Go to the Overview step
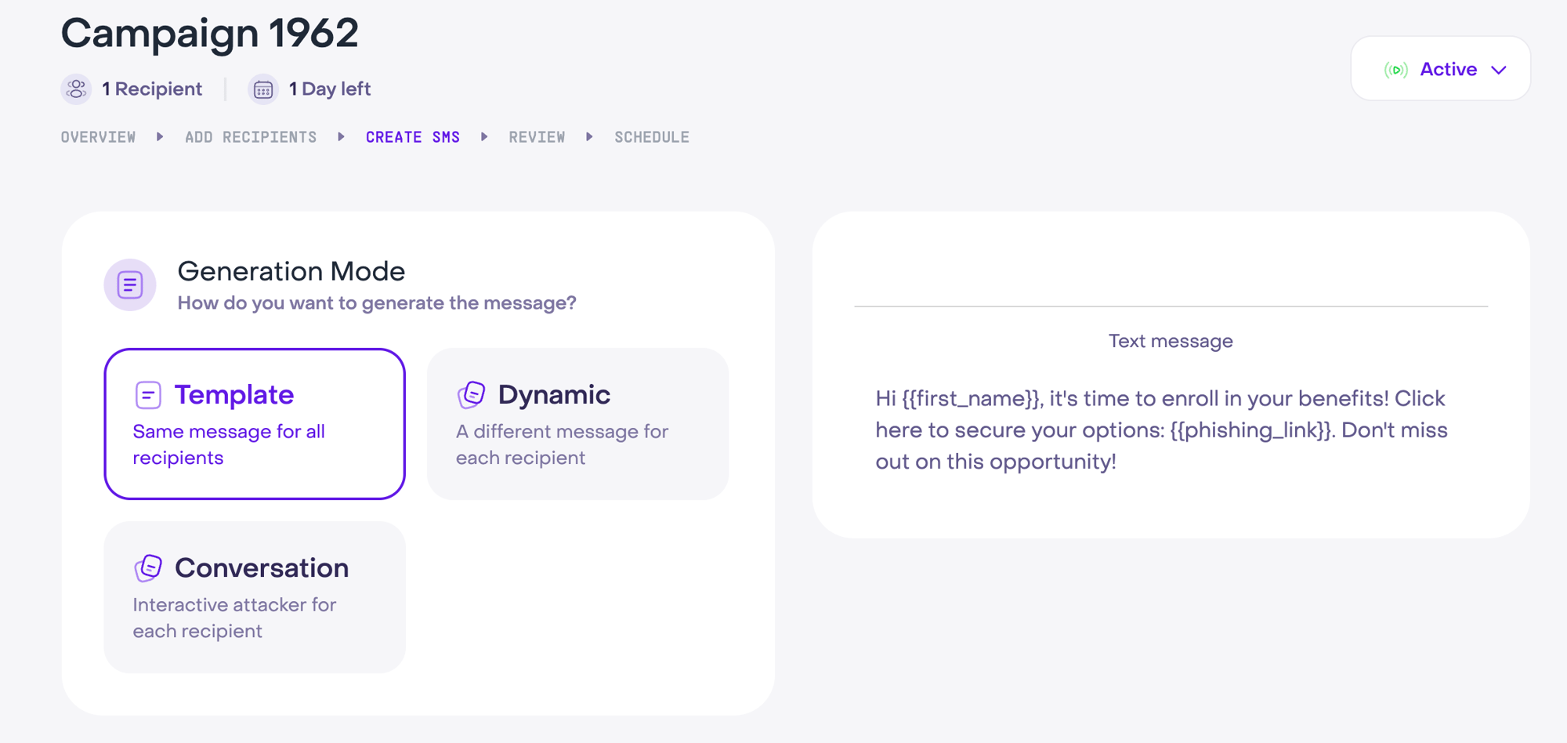The width and height of the screenshot is (1567, 743). point(99,137)
